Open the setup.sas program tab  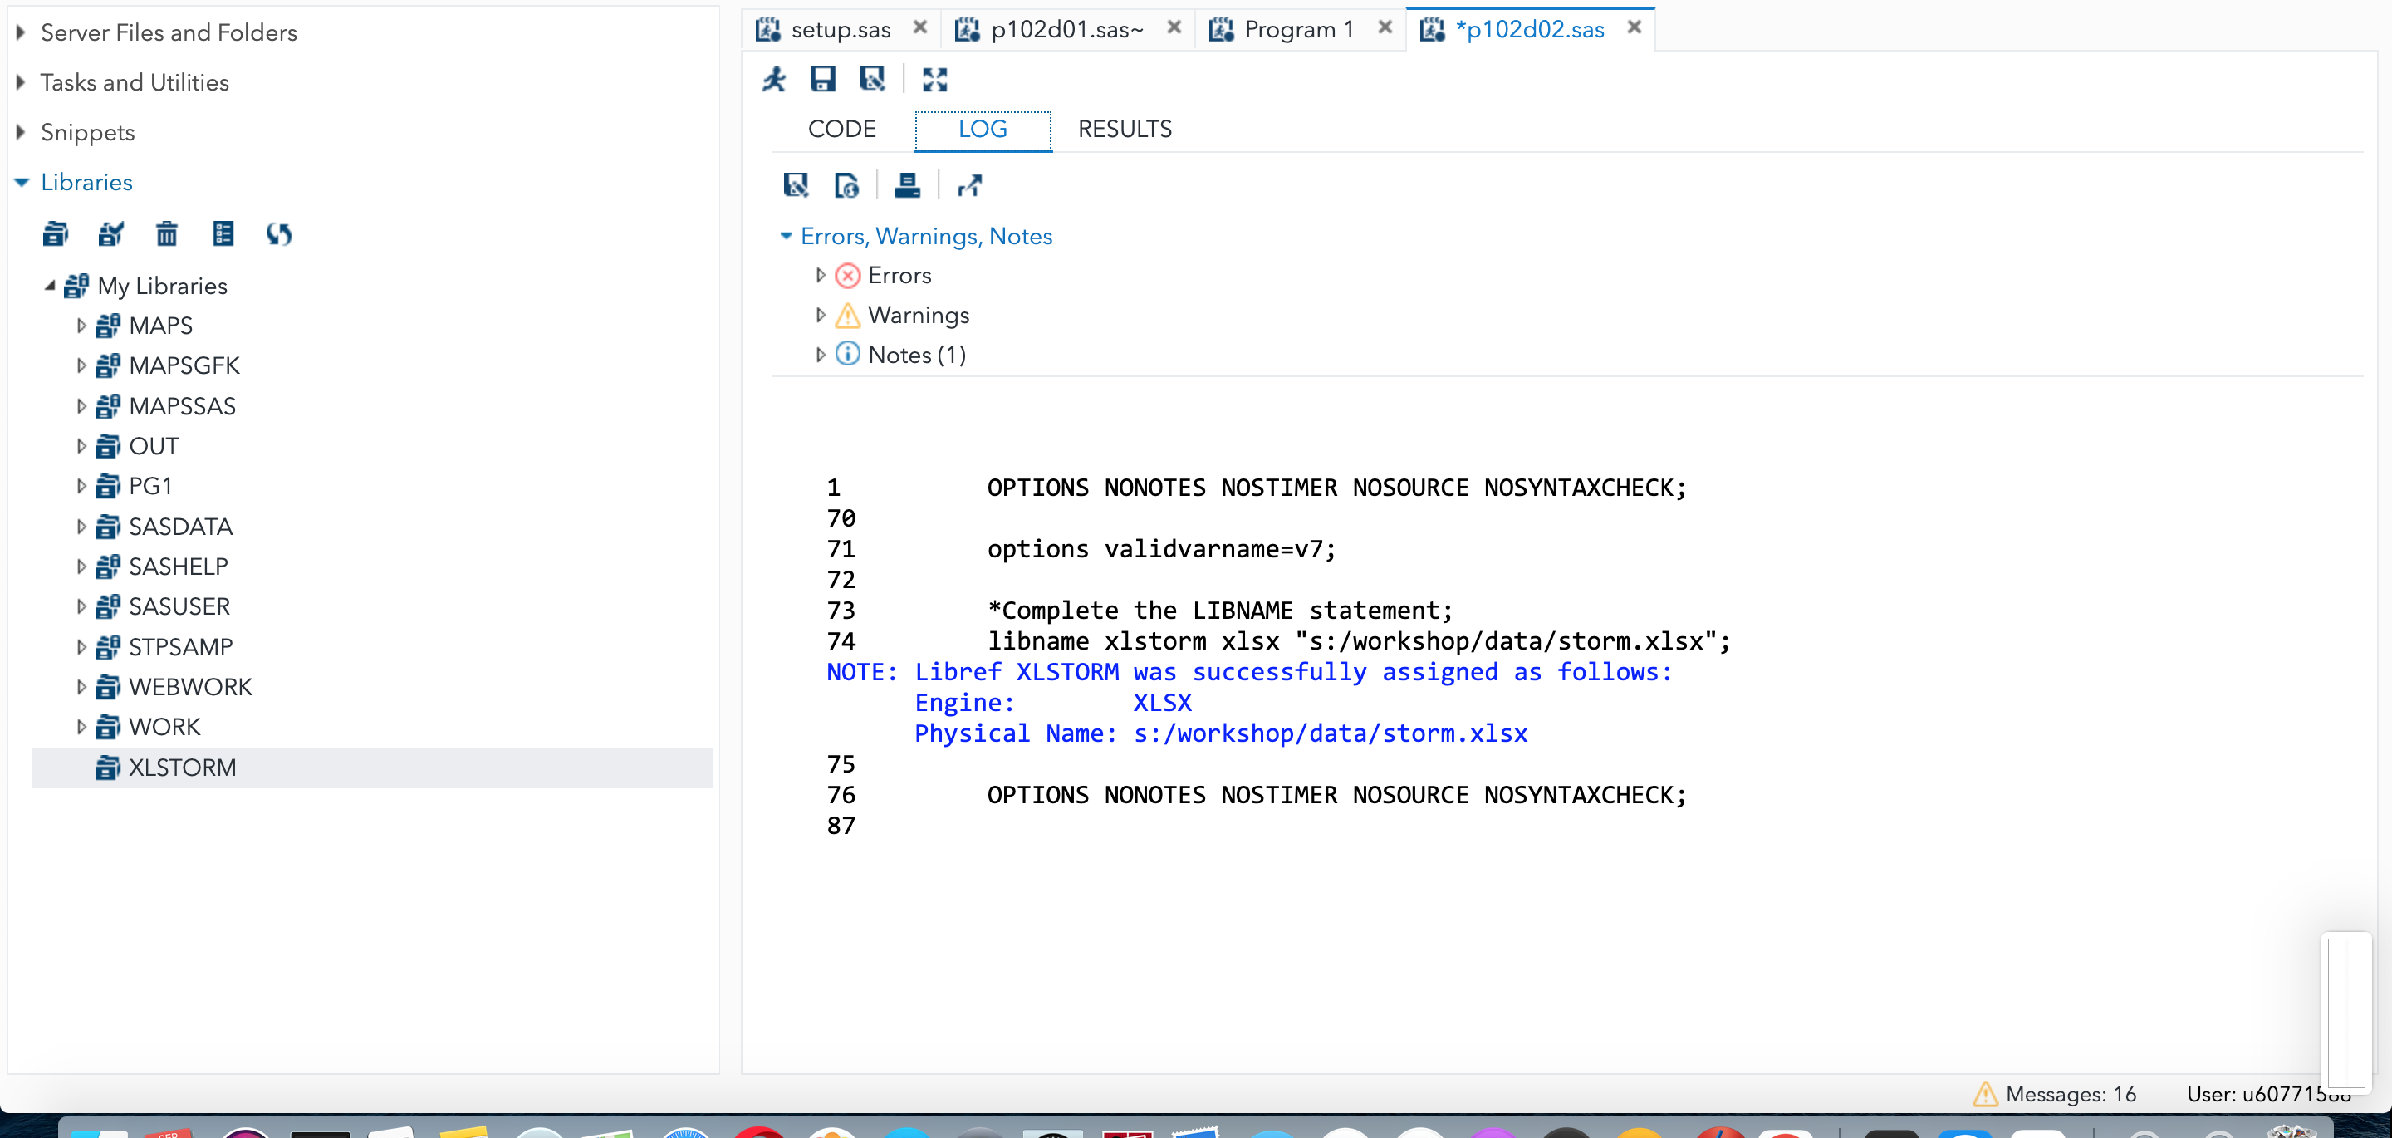840,30
